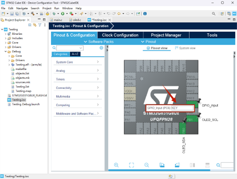
Task: Click the KEY user label input field
Action: click(182, 108)
